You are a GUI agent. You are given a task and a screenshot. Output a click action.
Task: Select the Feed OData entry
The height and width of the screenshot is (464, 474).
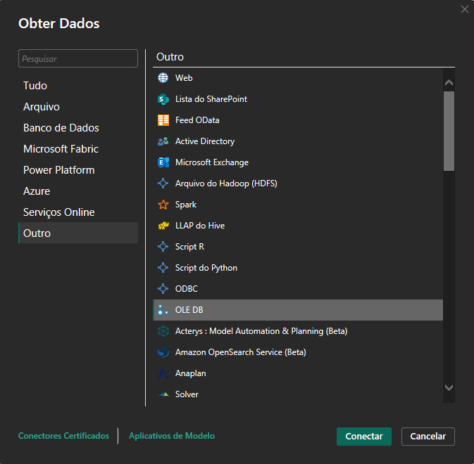coord(197,120)
